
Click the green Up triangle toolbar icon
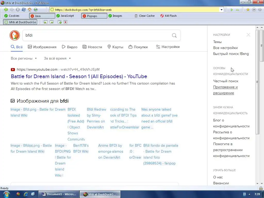[x=237, y=10]
